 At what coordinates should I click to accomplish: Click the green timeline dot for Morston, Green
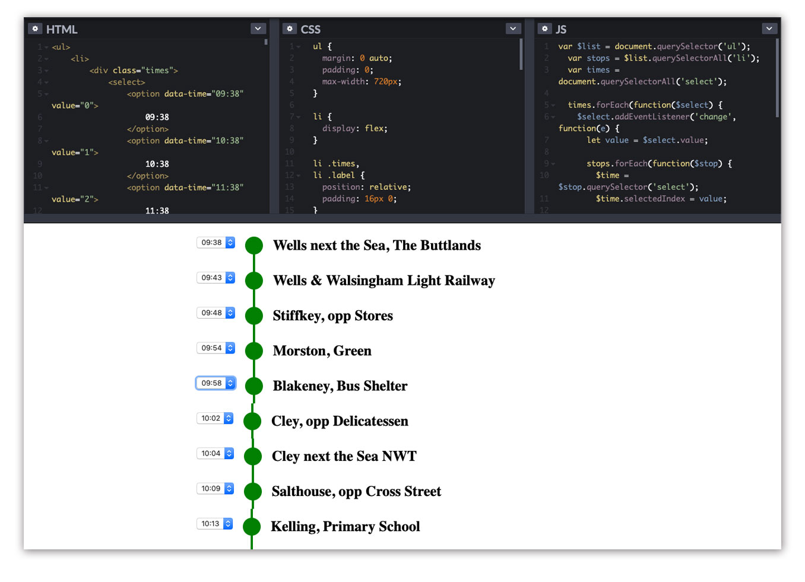[x=254, y=351]
